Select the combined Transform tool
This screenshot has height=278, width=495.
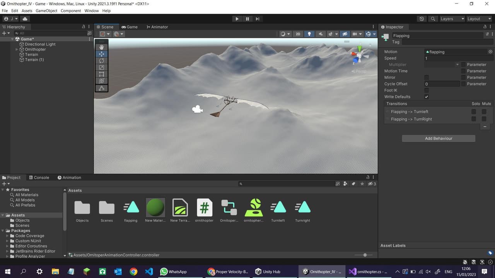101,81
